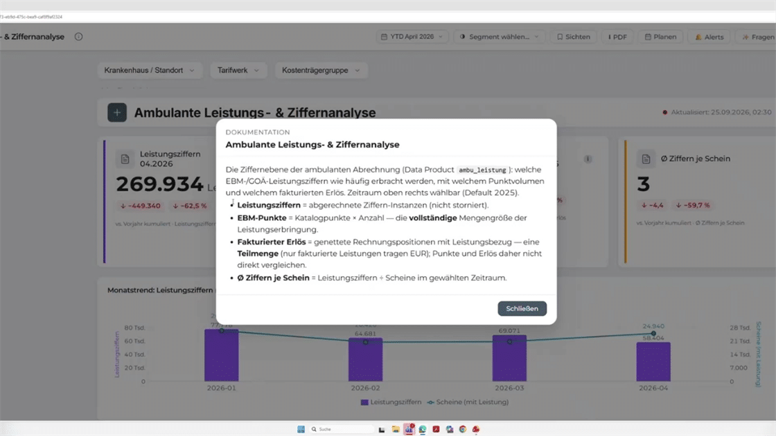The width and height of the screenshot is (776, 436).
Task: Click the 69.071 bar value label
Action: coord(509,331)
